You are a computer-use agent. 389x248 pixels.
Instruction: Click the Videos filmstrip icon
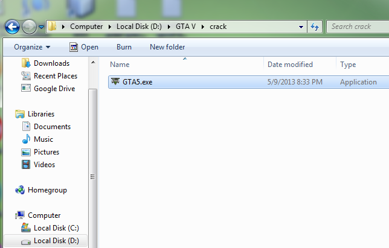[26, 165]
